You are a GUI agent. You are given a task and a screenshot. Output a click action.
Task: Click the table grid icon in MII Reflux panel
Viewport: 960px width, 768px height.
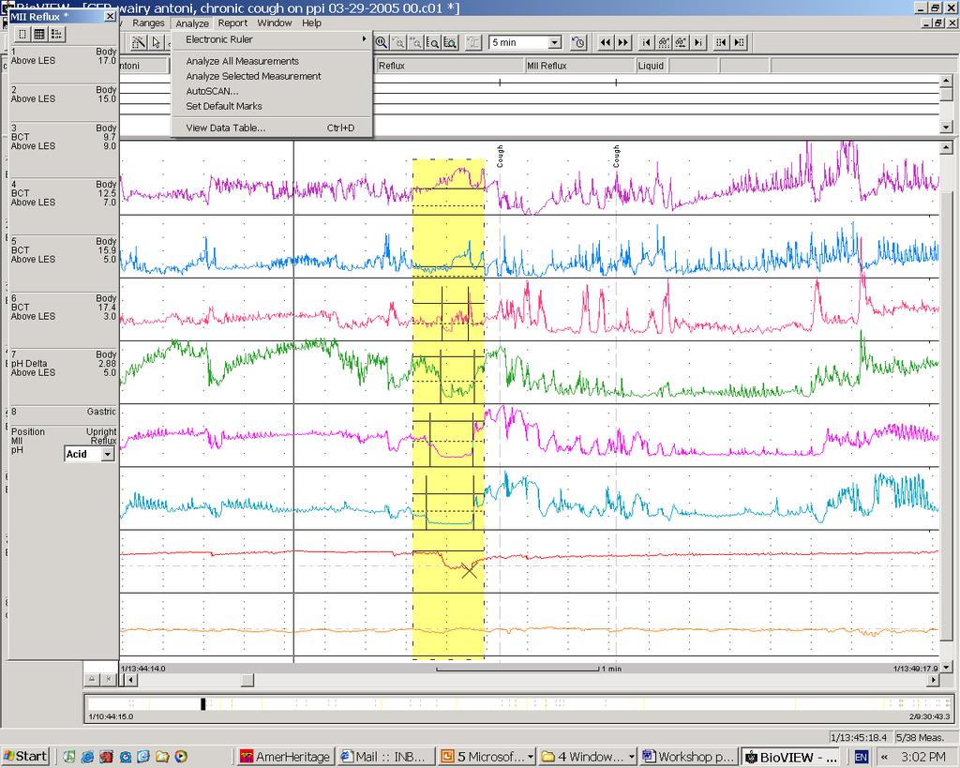tap(39, 35)
